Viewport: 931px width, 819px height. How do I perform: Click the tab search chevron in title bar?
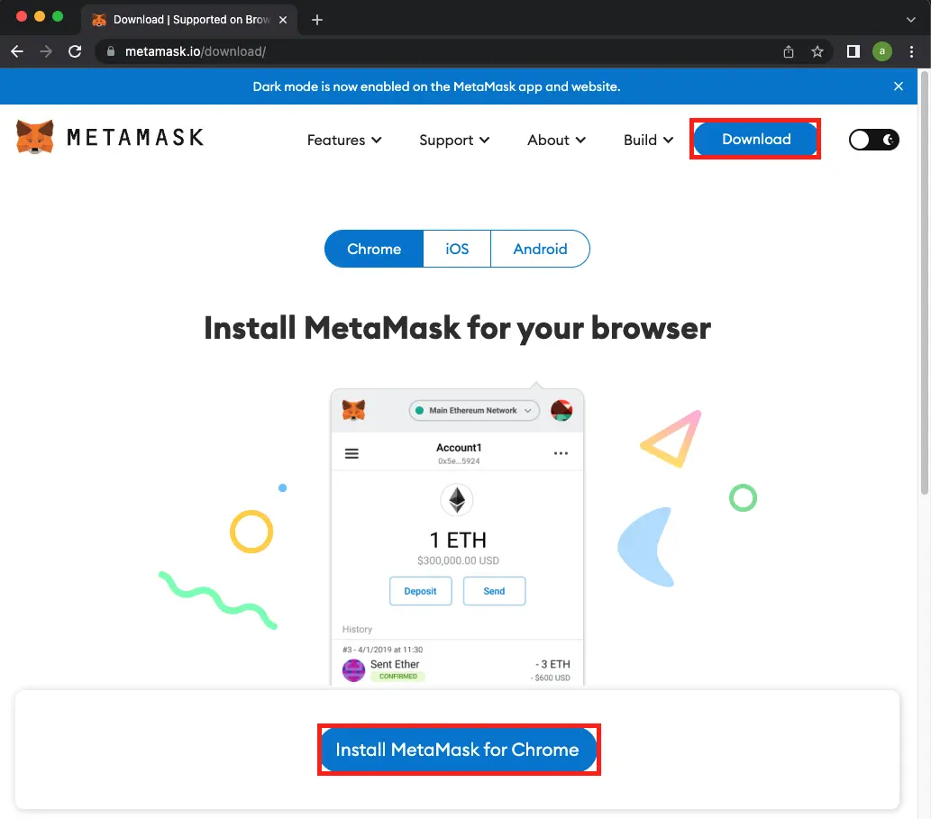(x=911, y=20)
